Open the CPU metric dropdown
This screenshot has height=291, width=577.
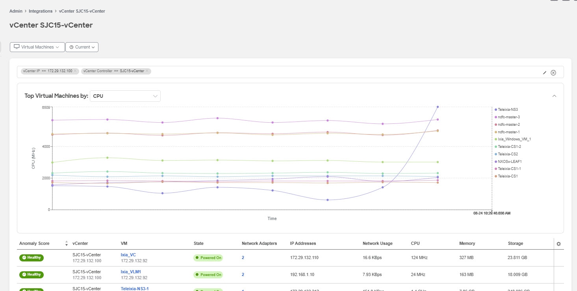tap(125, 96)
